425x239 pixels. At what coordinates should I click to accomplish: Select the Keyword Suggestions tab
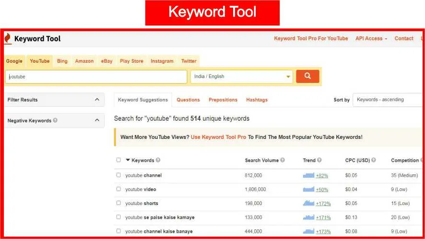[143, 100]
